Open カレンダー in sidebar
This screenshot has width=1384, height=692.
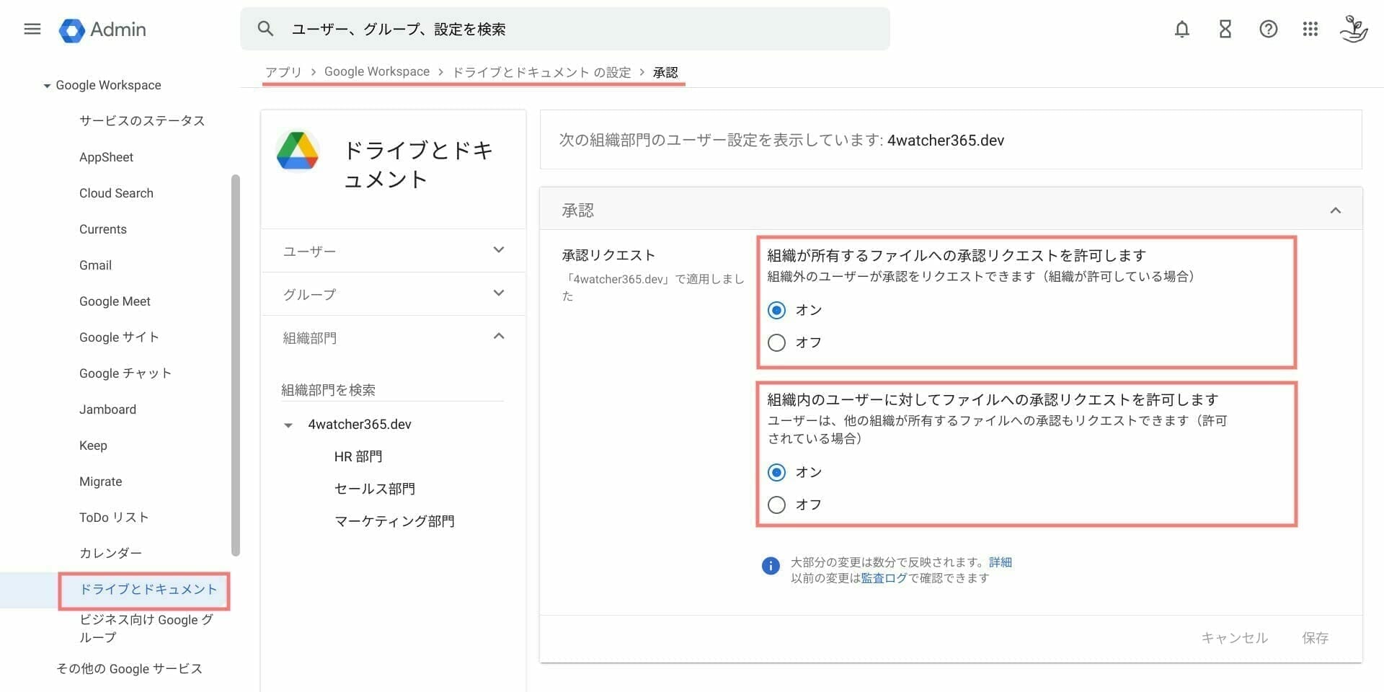[x=110, y=553]
